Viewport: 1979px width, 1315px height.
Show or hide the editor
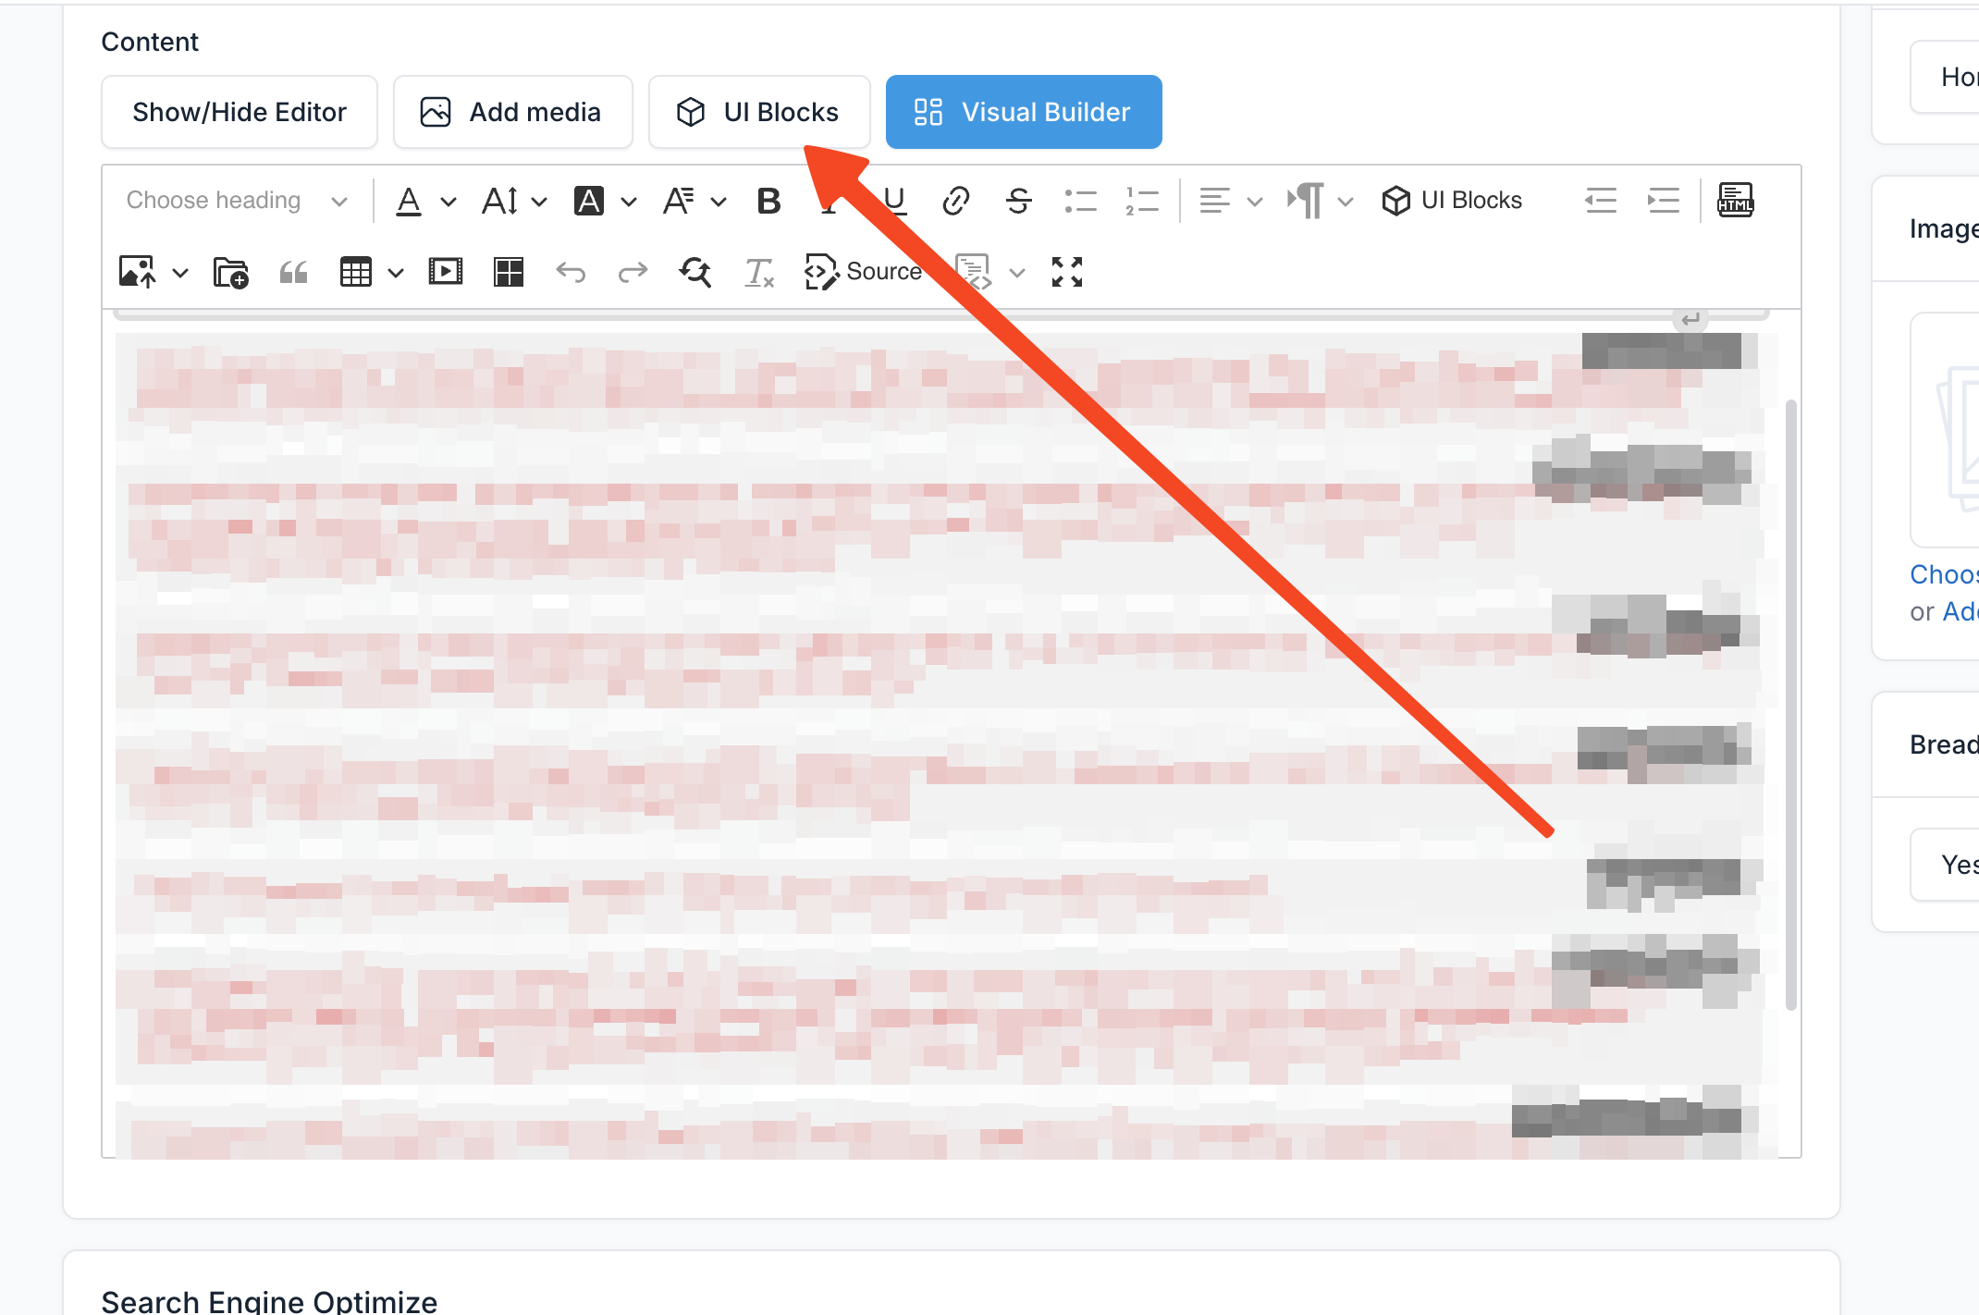click(x=239, y=111)
